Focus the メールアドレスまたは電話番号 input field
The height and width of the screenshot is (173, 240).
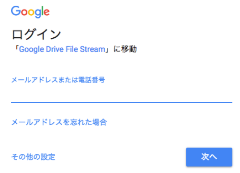tap(122, 94)
